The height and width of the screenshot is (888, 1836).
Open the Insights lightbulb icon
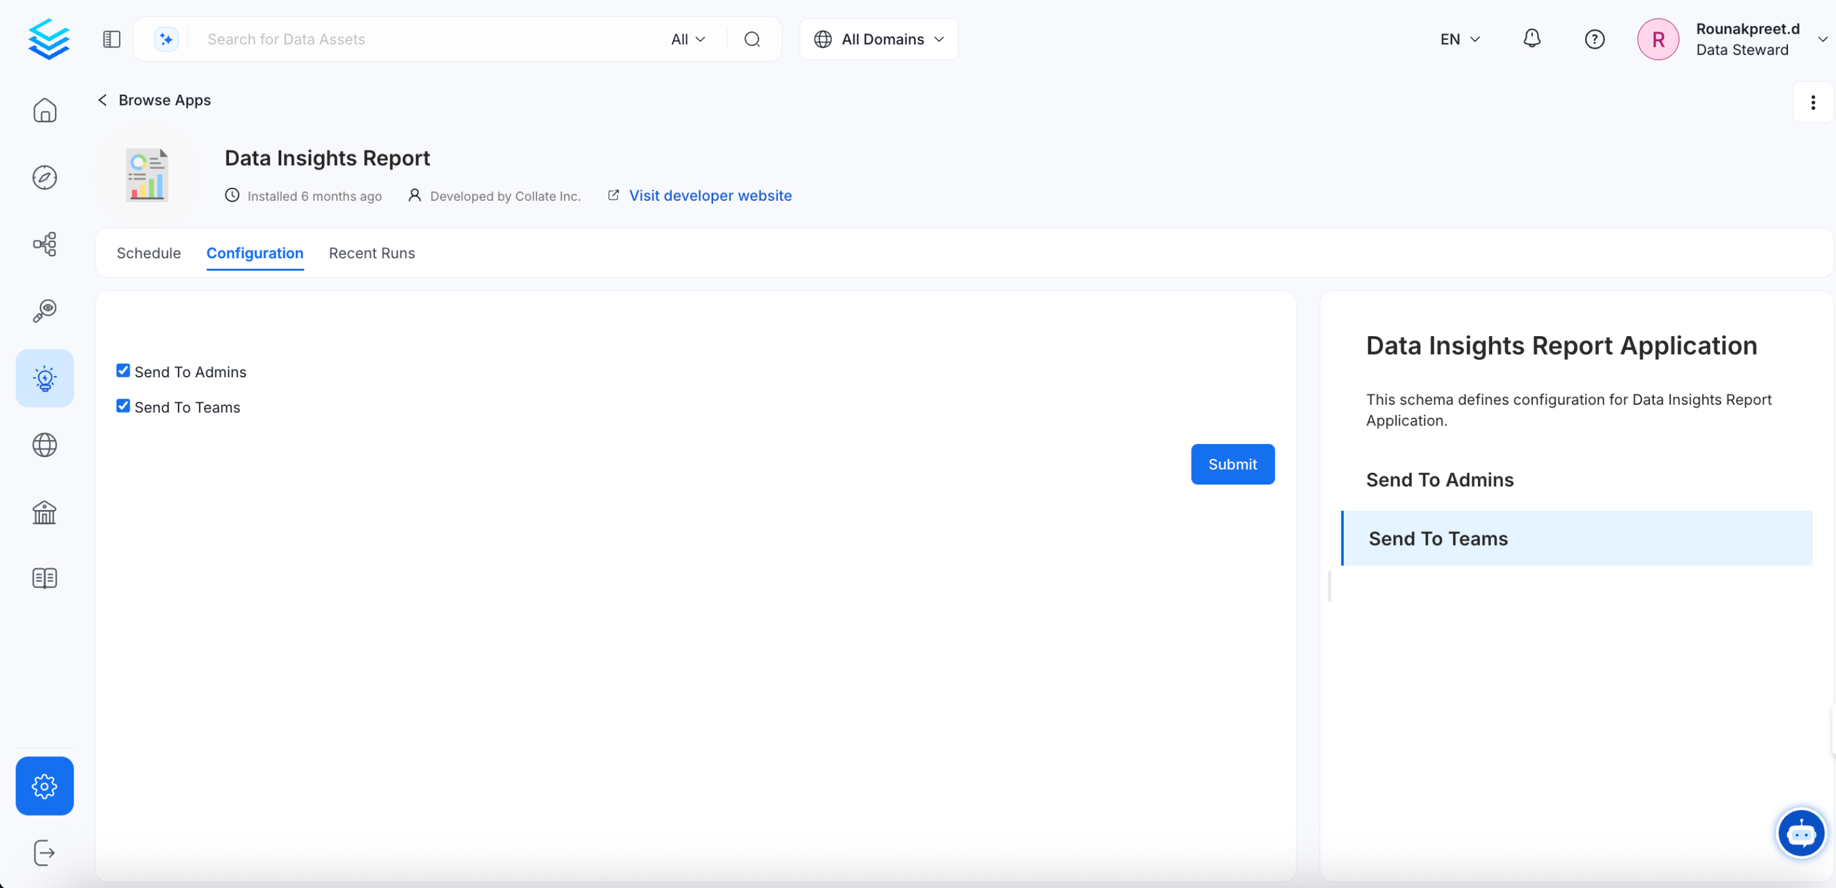tap(44, 379)
